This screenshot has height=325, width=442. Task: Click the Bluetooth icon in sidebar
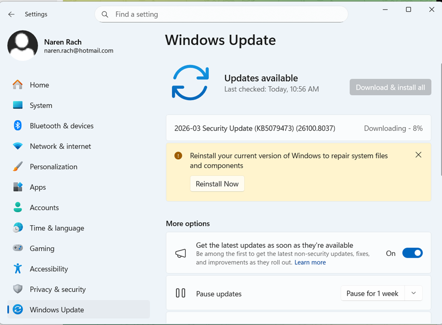coord(18,125)
